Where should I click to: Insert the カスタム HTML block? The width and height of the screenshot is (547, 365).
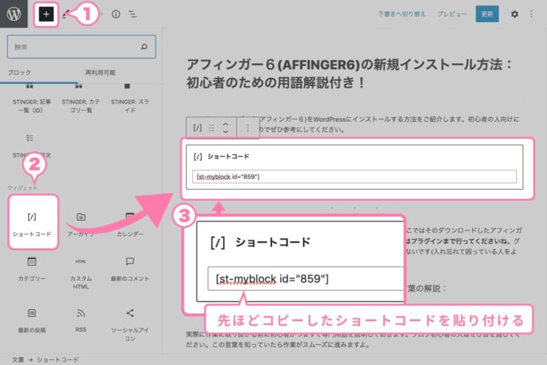[x=81, y=272]
